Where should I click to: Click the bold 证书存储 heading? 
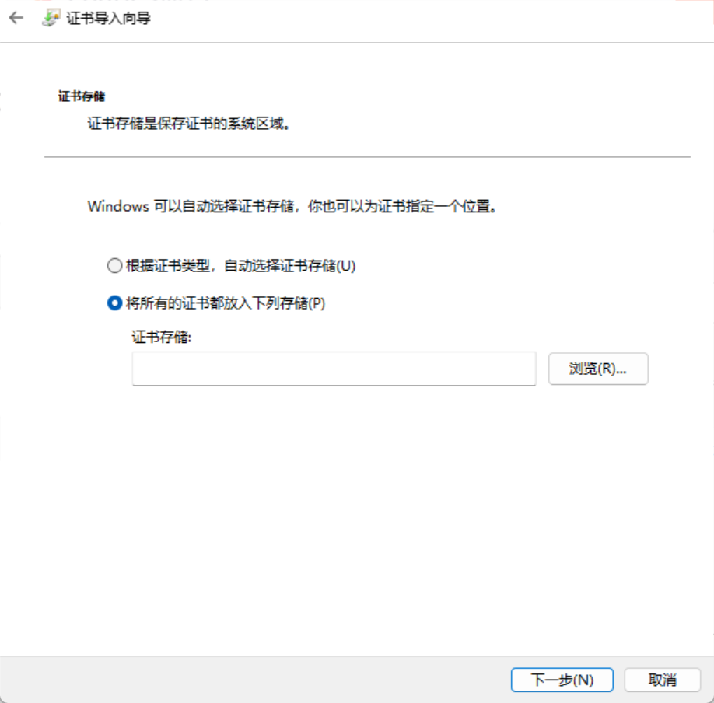click(82, 96)
